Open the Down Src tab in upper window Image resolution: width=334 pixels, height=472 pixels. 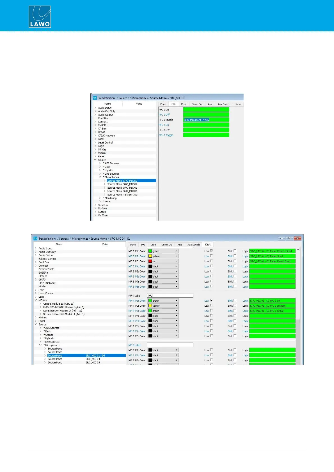coord(197,104)
